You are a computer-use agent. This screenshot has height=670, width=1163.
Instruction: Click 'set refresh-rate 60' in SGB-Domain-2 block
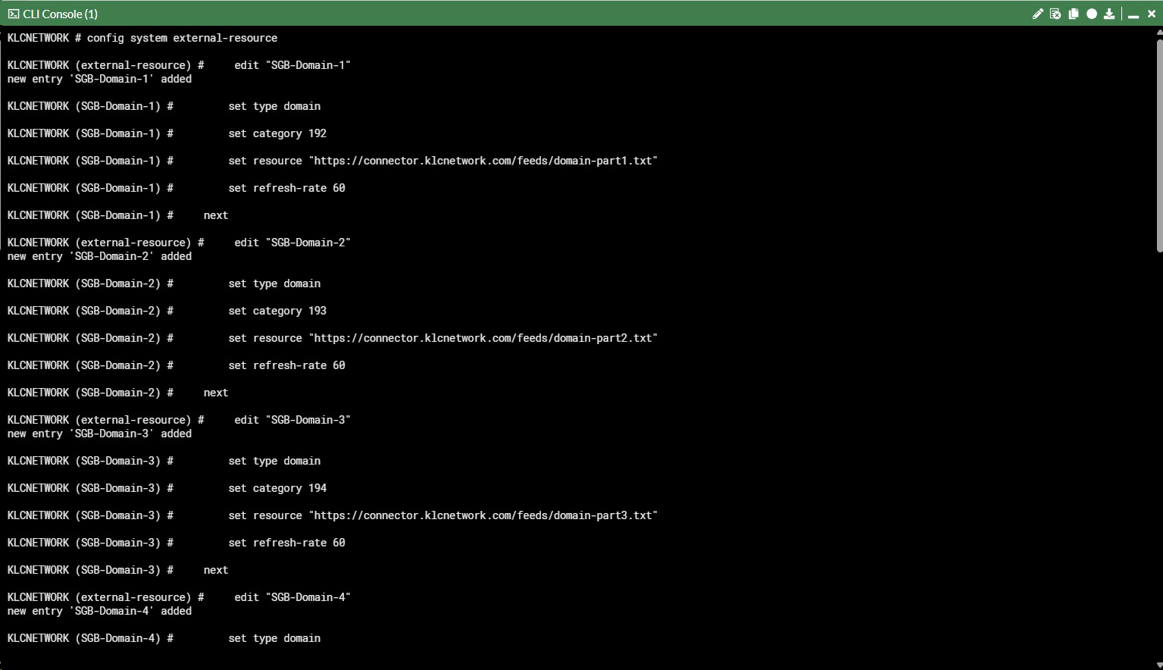pyautogui.click(x=286, y=365)
